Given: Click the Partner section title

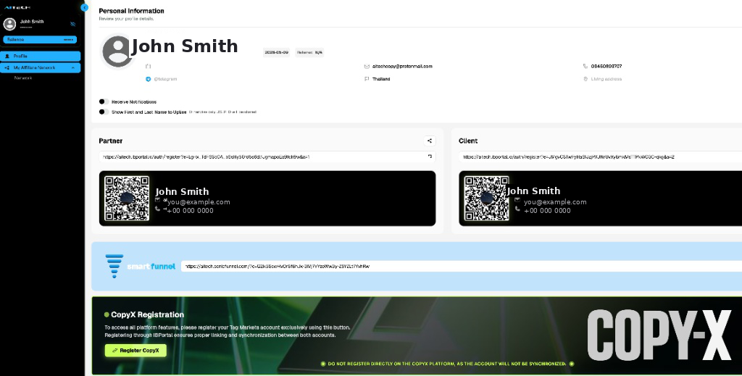Looking at the screenshot, I should pos(111,141).
